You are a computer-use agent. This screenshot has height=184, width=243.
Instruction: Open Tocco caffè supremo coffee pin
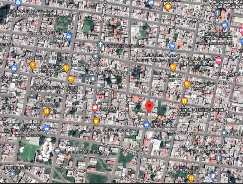96,122
